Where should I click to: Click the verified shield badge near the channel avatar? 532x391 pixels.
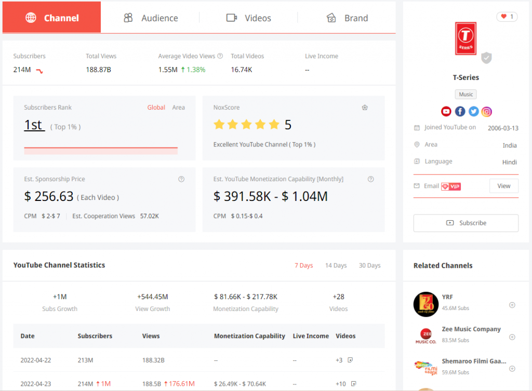486,58
